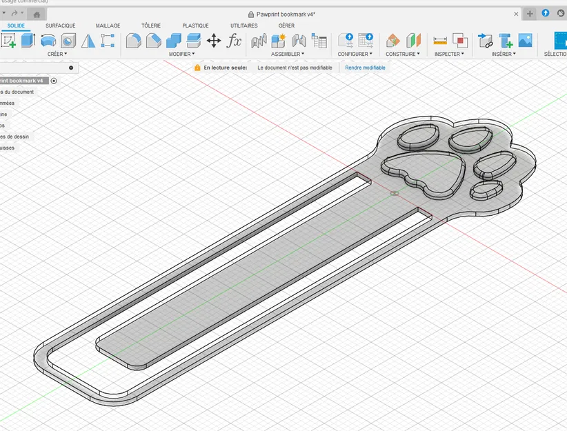
Task: Switch to the SURFACIQUE ribbon tab
Action: click(x=61, y=26)
